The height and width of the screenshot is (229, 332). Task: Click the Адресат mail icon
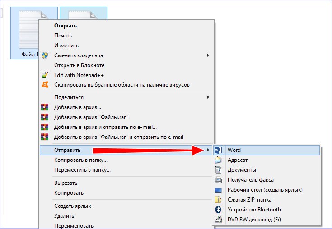(x=218, y=160)
